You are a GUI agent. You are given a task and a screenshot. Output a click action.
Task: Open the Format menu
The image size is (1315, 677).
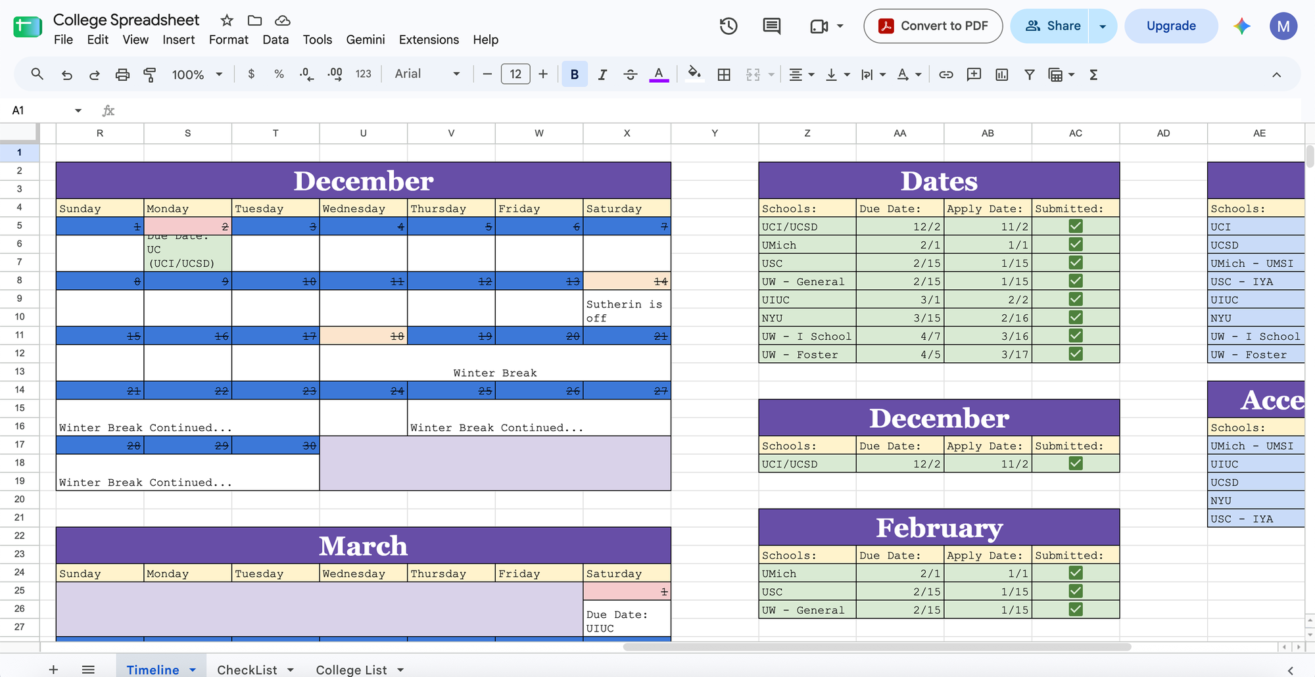pyautogui.click(x=228, y=39)
